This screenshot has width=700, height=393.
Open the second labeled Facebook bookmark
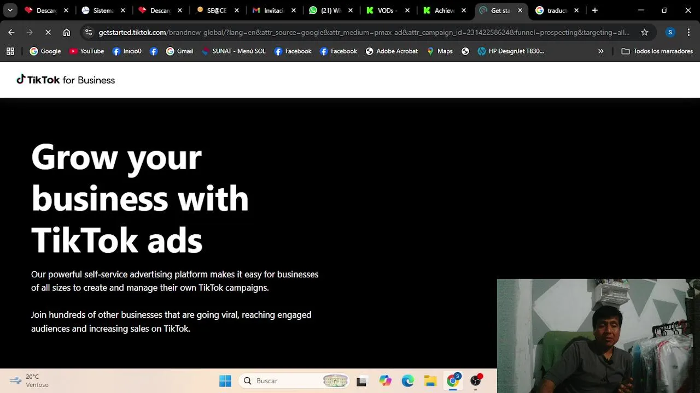tap(339, 51)
